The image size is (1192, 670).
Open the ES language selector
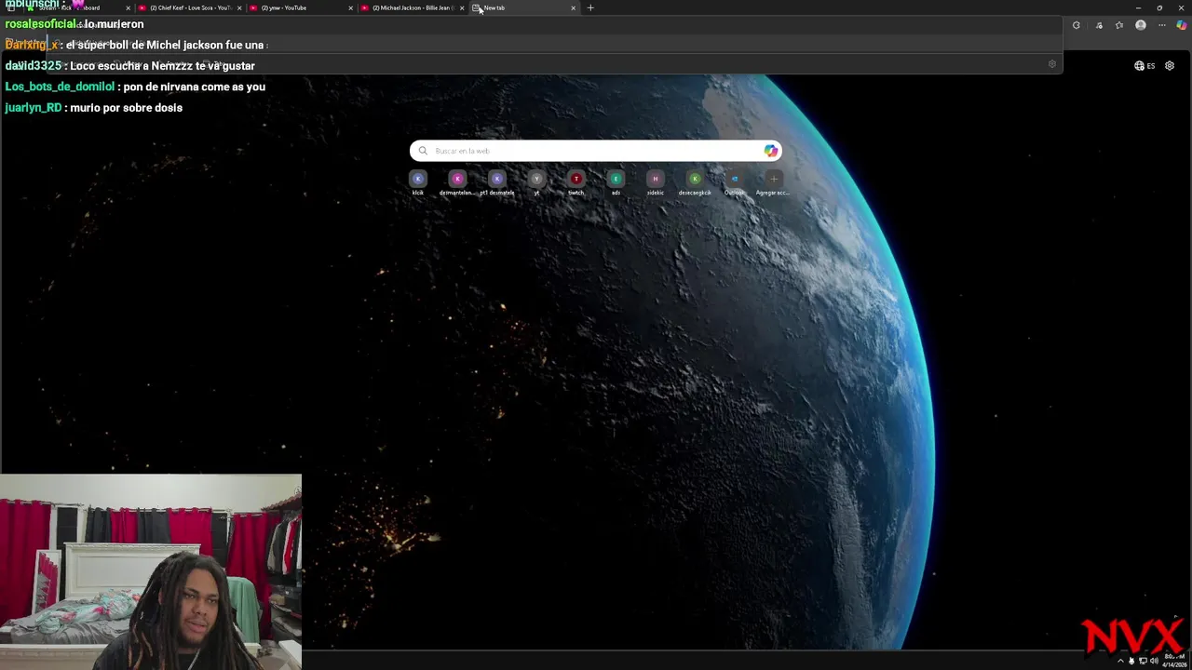tap(1145, 66)
